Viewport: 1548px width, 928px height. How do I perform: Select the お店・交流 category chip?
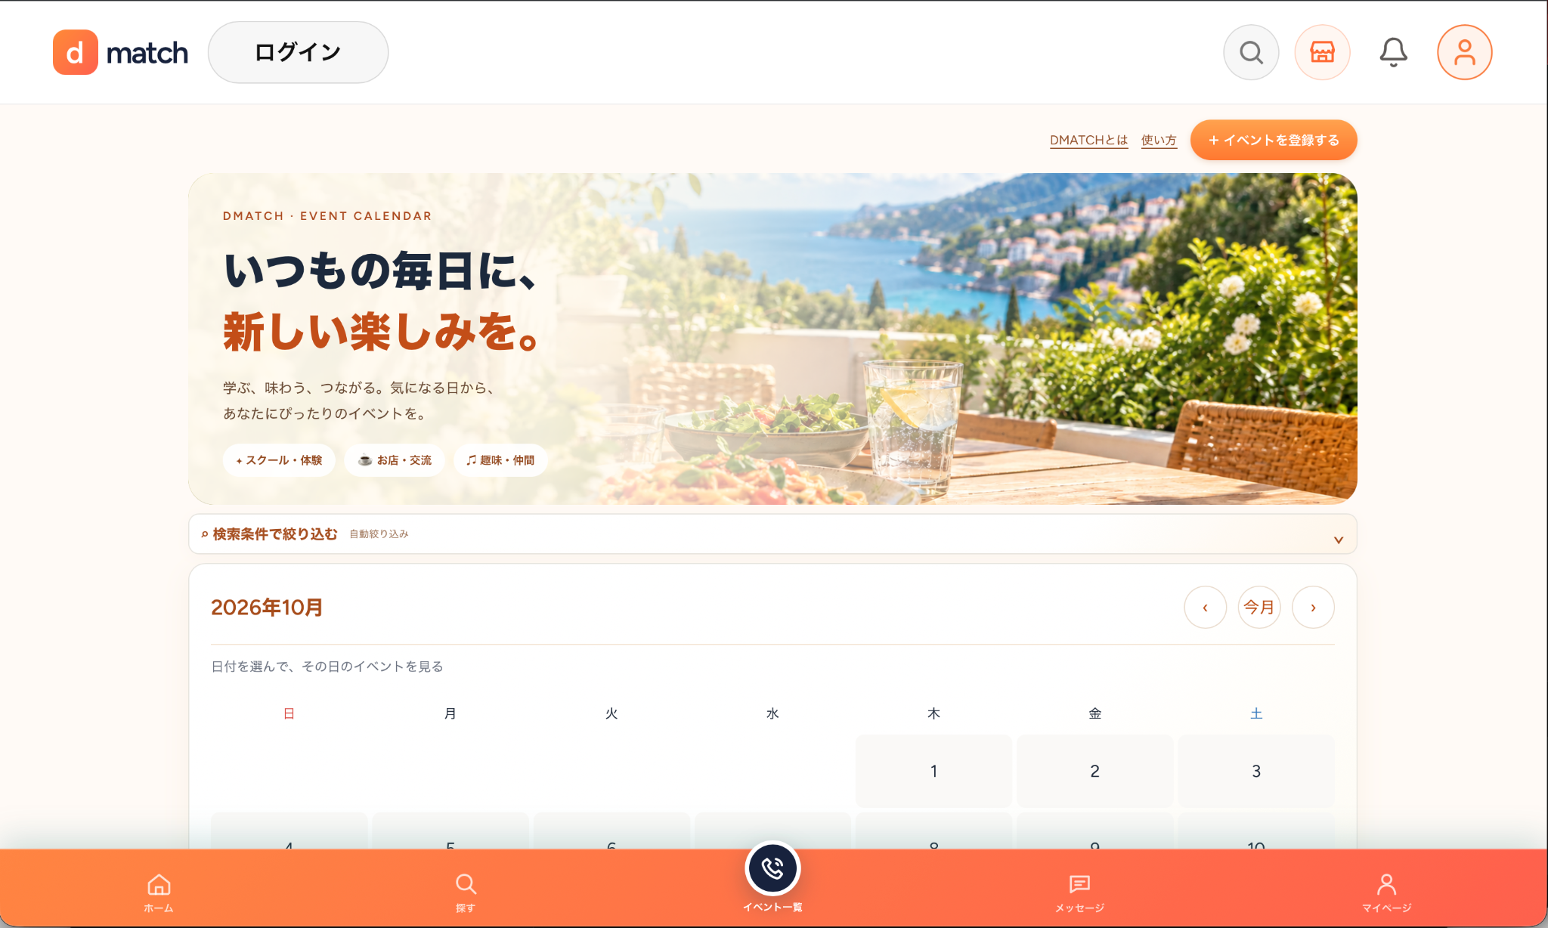(x=395, y=459)
